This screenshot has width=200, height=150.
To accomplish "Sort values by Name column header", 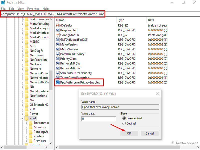I will 85,20.
